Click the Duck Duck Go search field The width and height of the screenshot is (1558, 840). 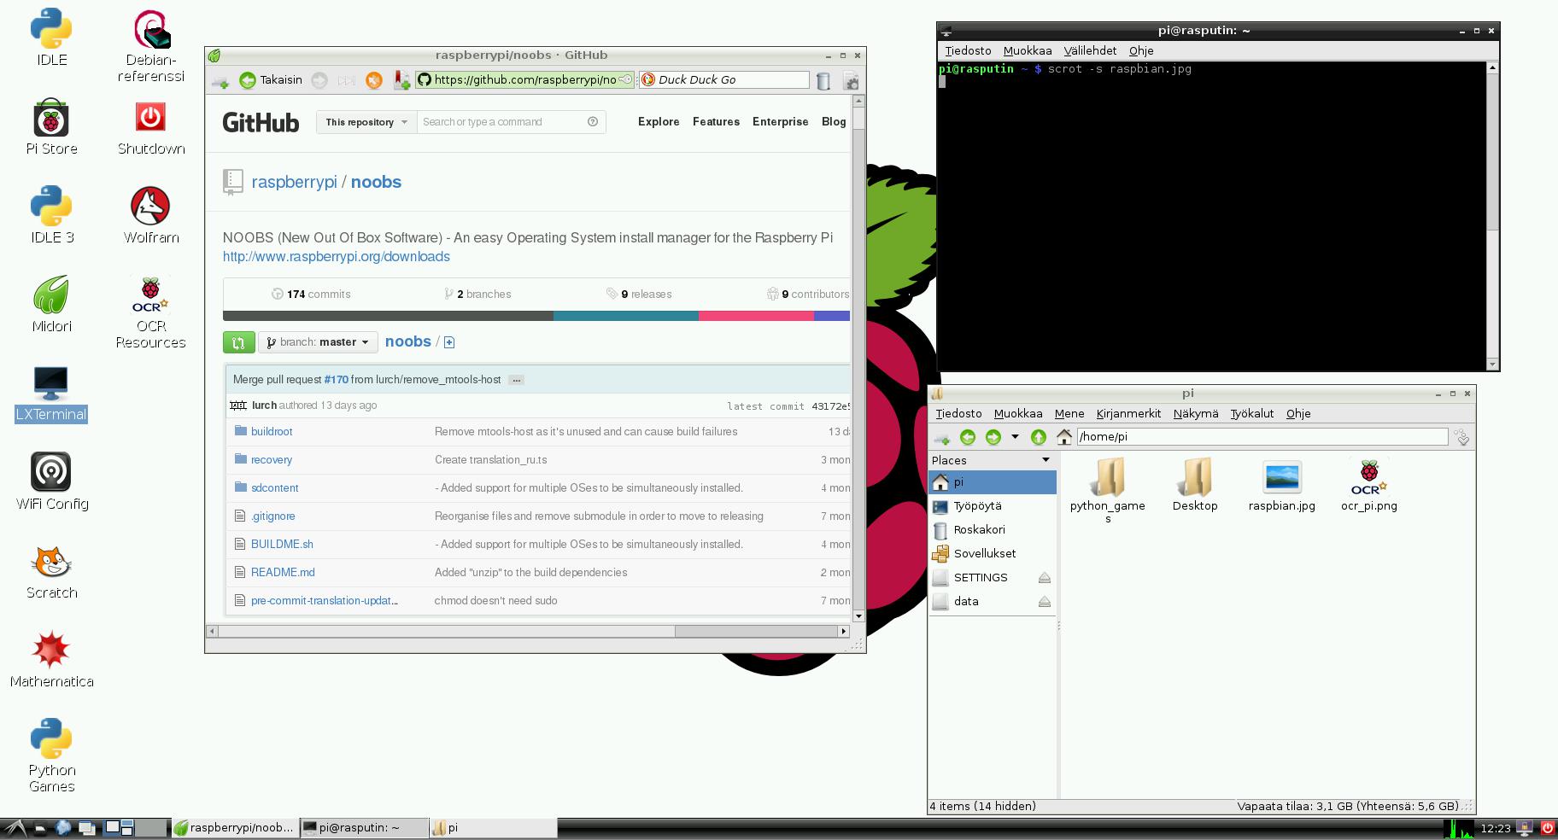723,80
